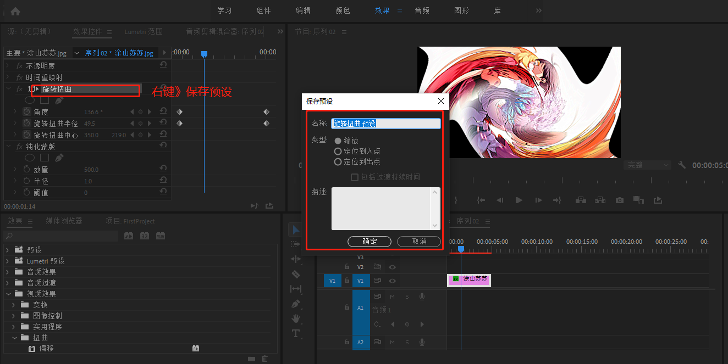Reset the 角度 parameter
728x364 pixels.
(x=163, y=111)
